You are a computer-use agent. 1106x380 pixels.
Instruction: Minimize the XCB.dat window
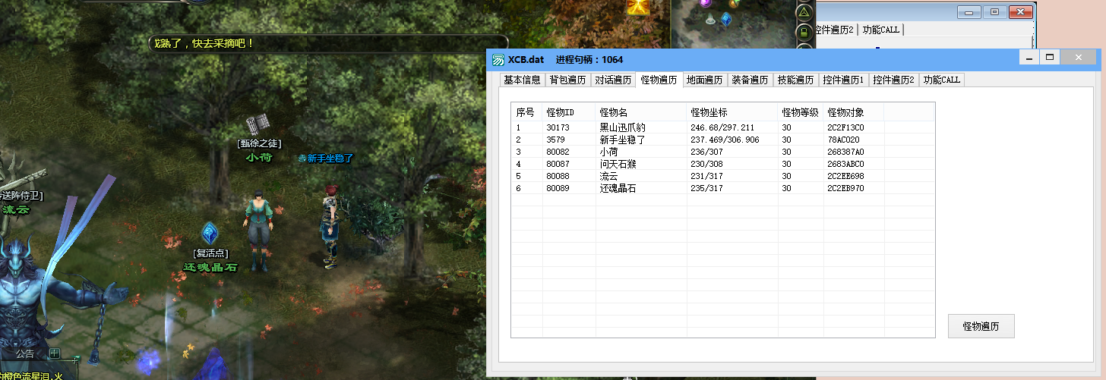click(1029, 58)
